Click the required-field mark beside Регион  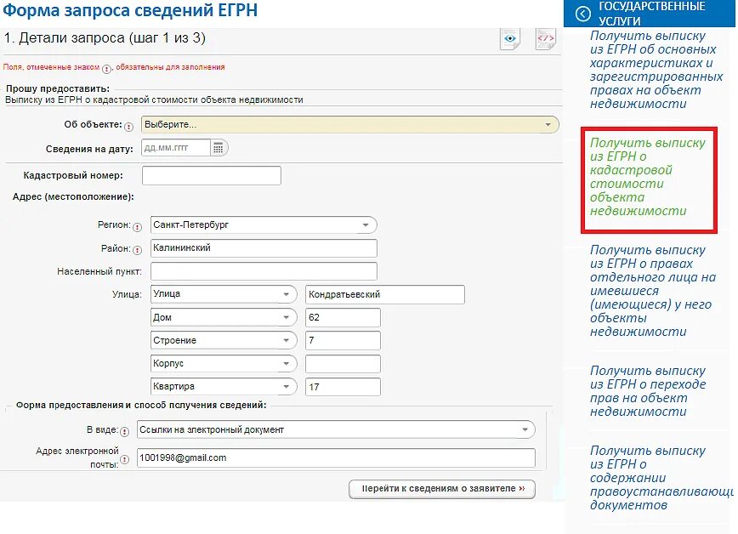pos(137,227)
